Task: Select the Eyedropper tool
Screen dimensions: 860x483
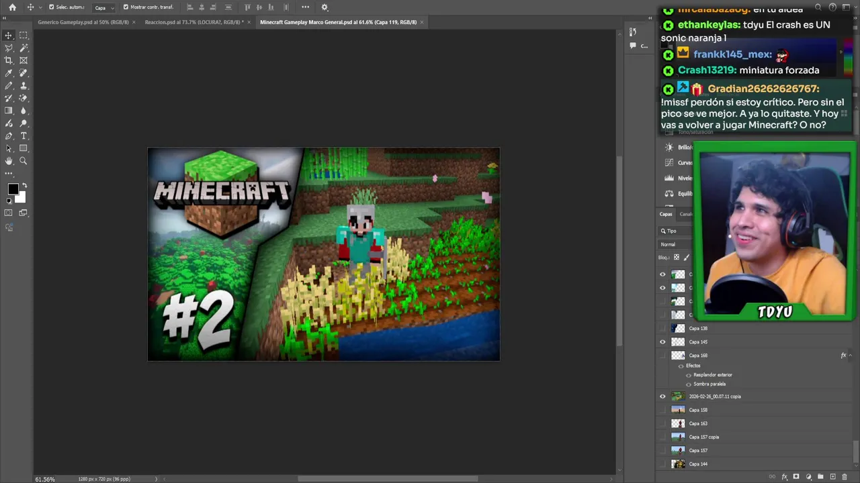Action: pos(9,73)
